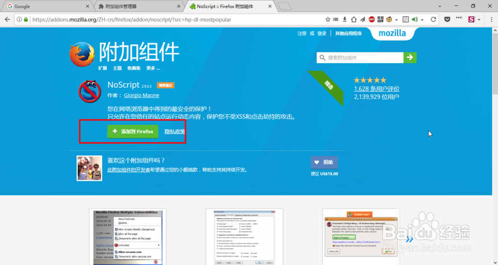This screenshot has height=265, width=498.
Task: Click the NoScript add-on icon
Action: [x=90, y=92]
